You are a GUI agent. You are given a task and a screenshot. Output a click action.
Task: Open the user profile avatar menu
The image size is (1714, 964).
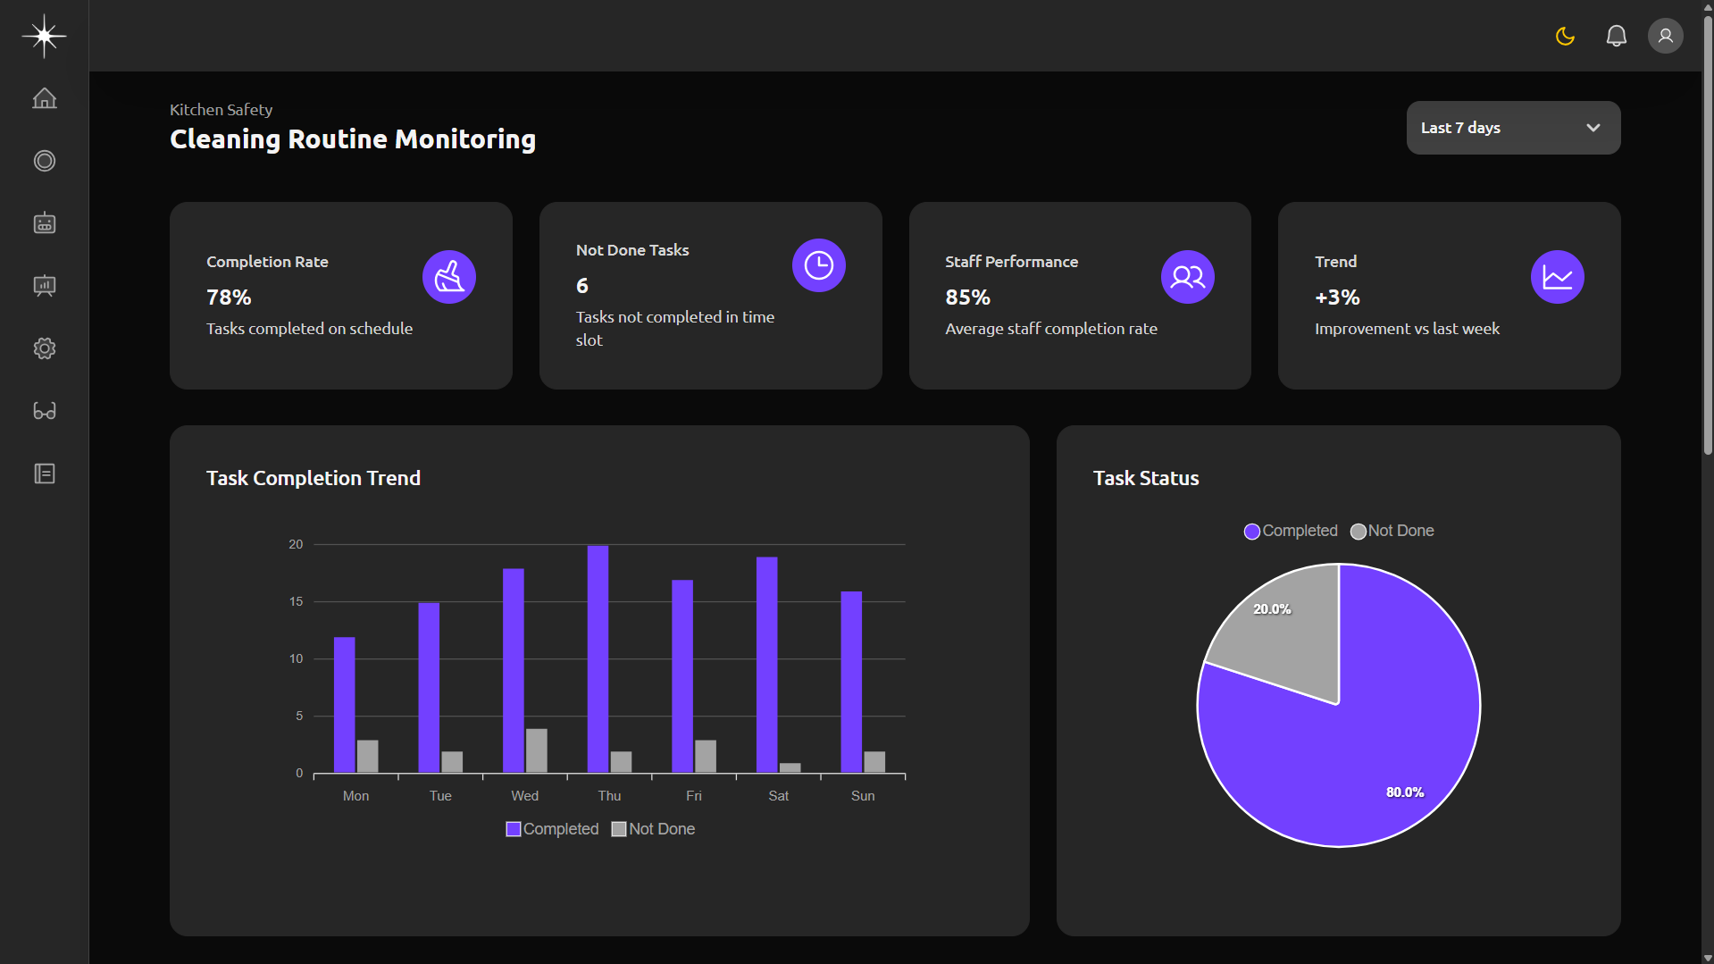point(1665,36)
